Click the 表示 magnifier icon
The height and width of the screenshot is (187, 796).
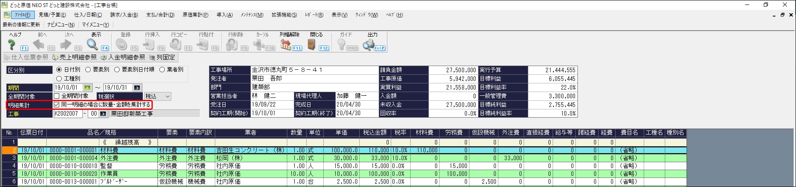(92, 44)
